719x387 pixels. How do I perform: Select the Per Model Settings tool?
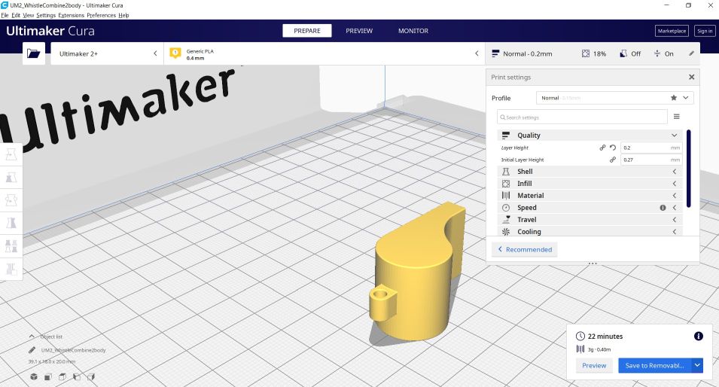pos(11,246)
